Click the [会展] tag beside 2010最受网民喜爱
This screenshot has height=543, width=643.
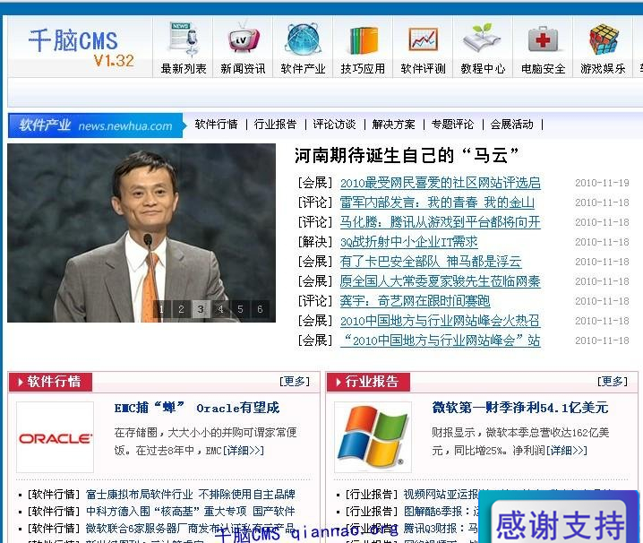[315, 183]
